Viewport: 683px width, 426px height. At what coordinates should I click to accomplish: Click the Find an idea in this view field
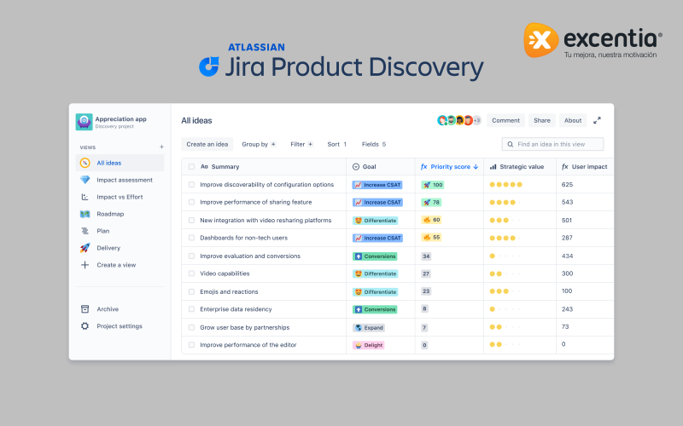[x=552, y=144]
